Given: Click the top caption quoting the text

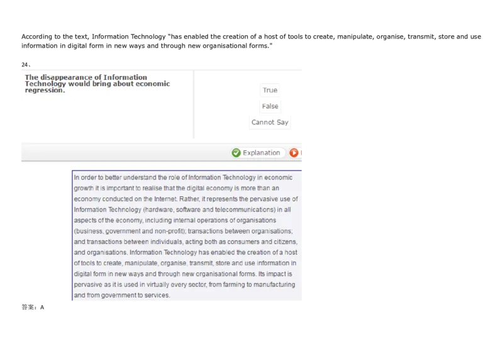Looking at the screenshot, I should [x=251, y=41].
